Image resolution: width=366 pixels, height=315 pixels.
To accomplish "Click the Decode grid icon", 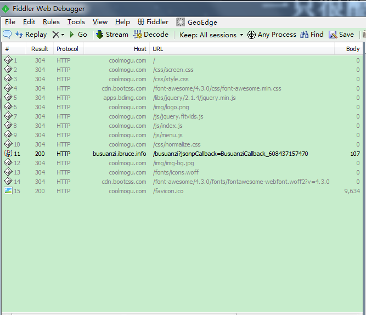I will click(x=138, y=35).
